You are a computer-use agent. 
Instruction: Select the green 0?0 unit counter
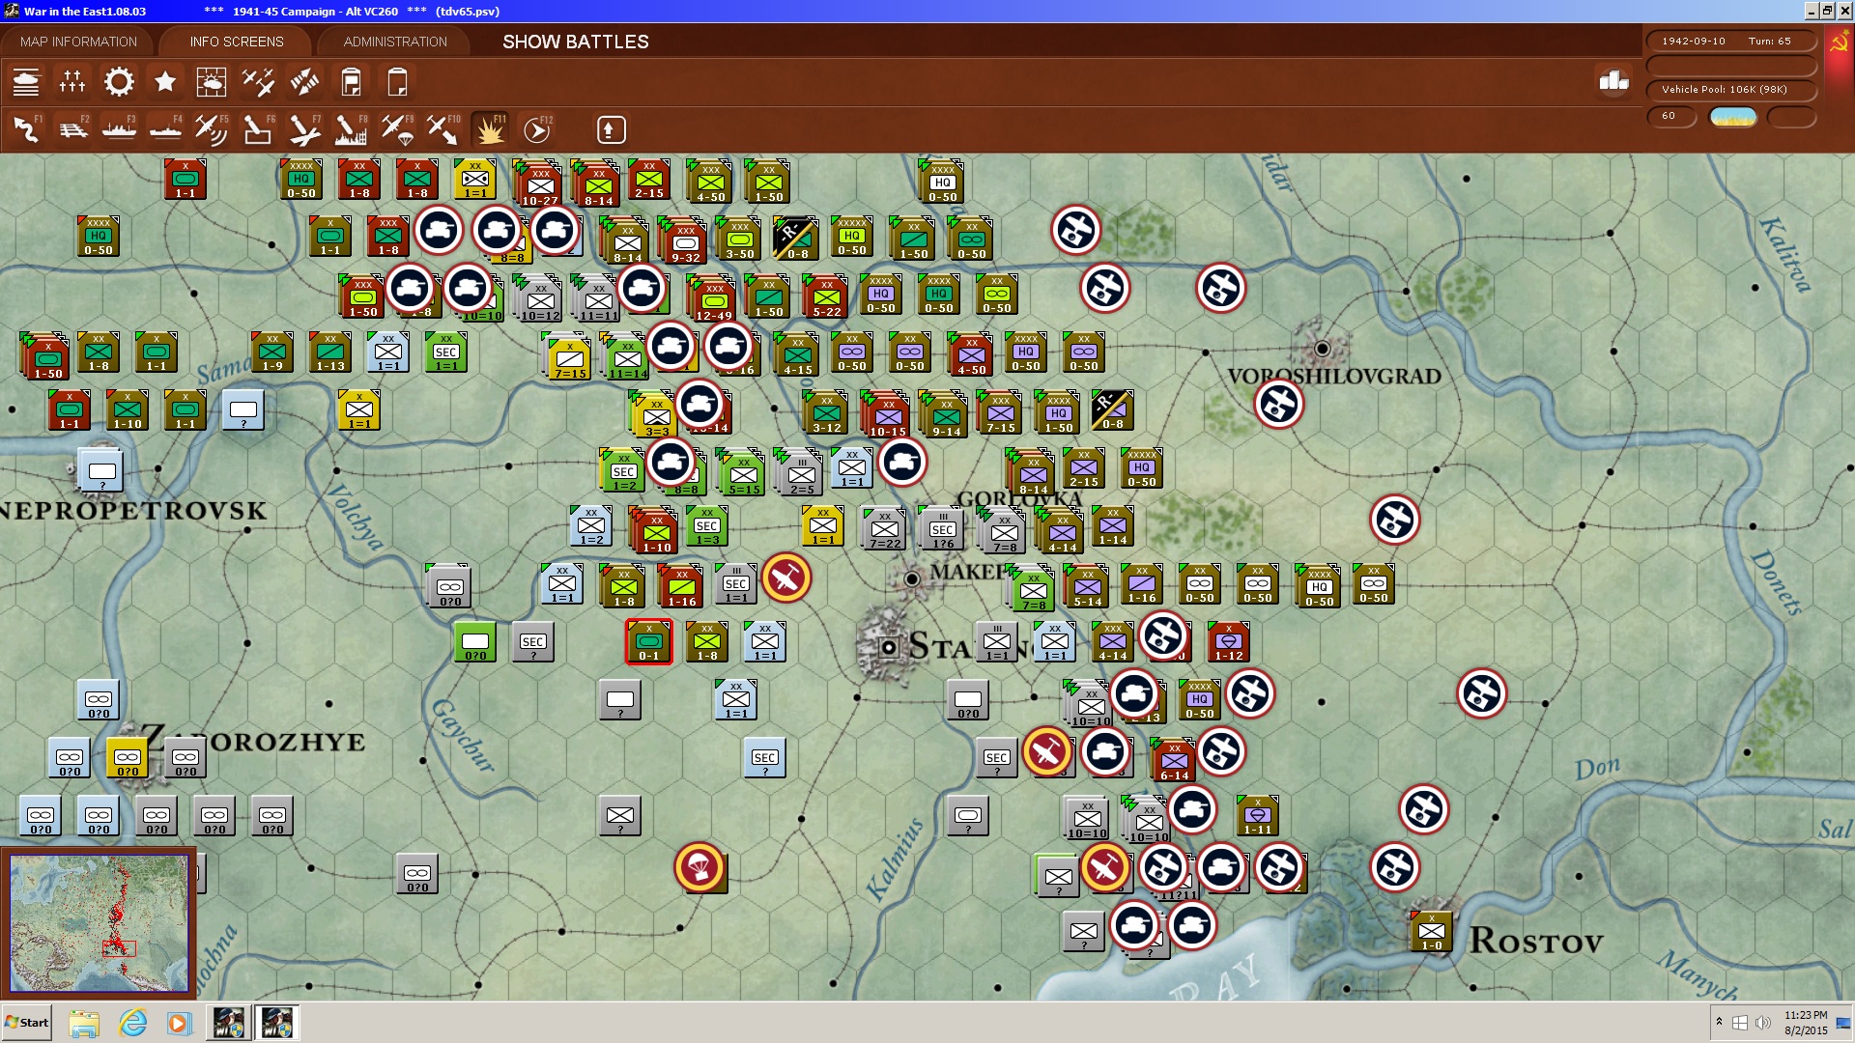(475, 642)
